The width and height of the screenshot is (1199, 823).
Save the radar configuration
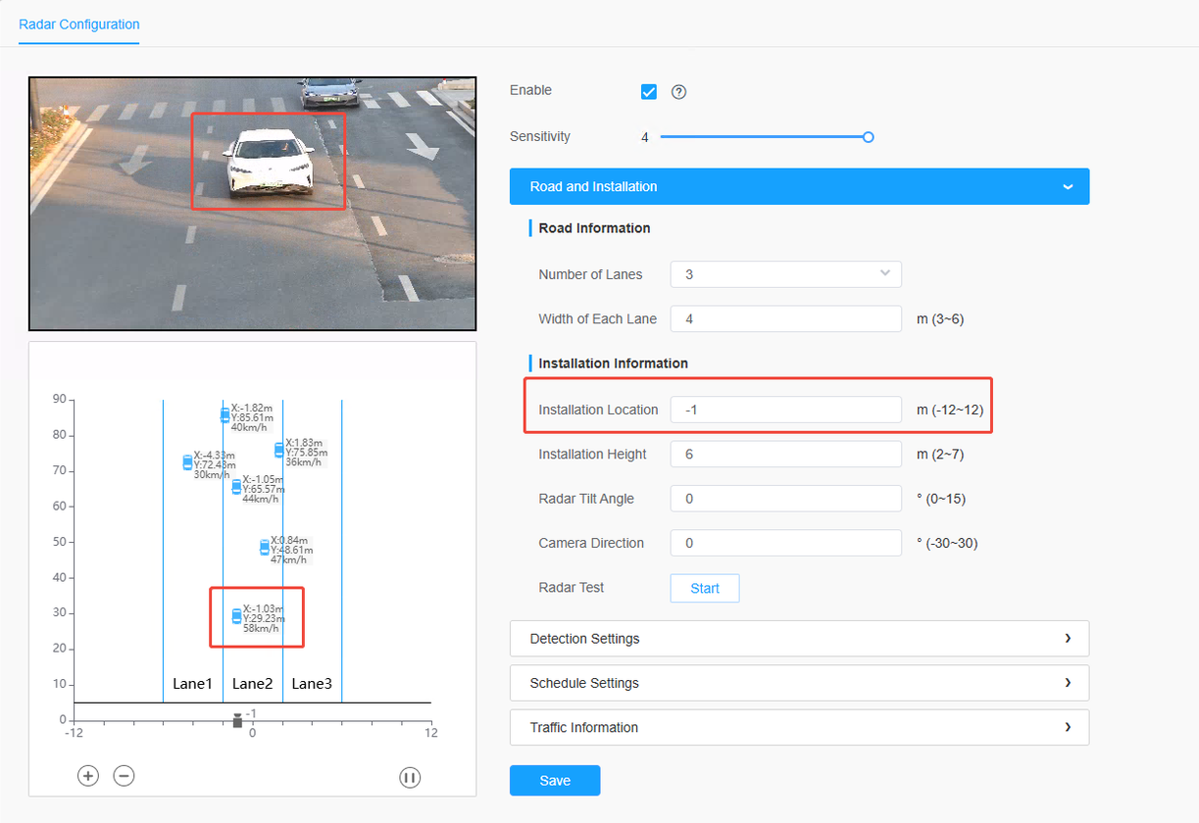555,781
